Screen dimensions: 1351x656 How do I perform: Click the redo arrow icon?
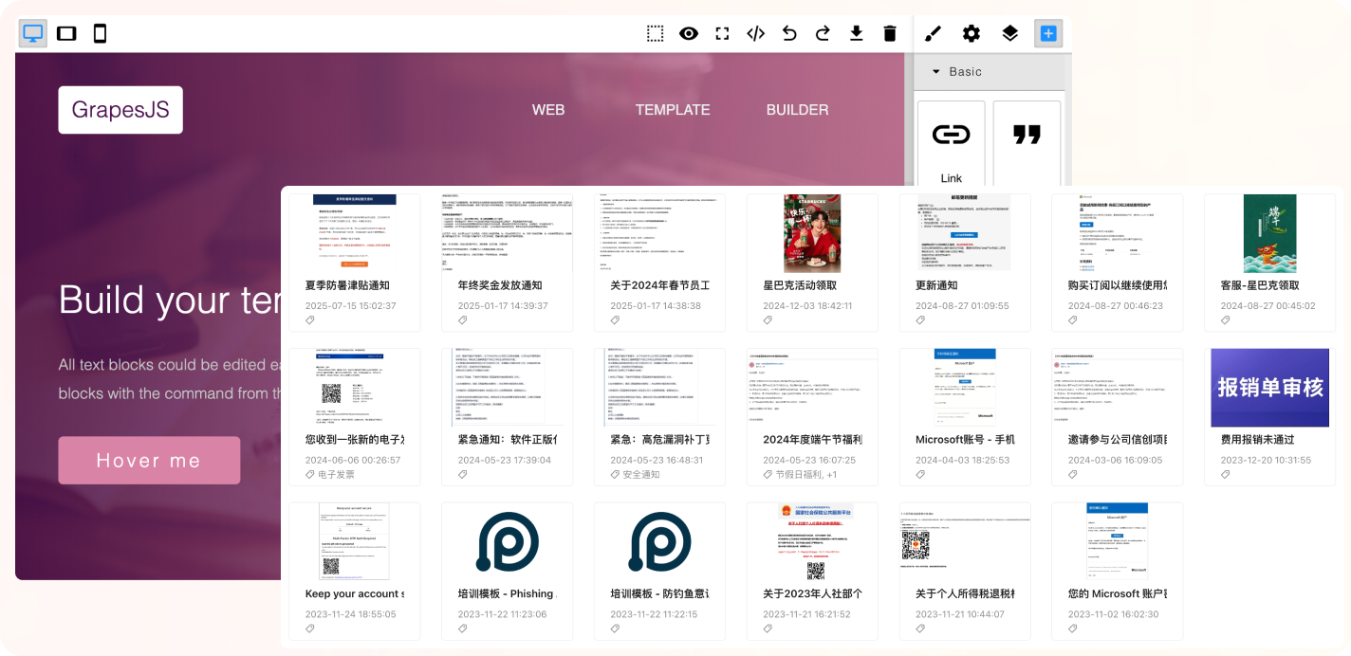coord(823,34)
